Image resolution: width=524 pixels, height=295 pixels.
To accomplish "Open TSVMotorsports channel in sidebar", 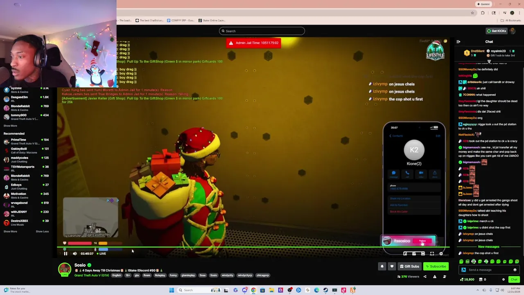I will pos(26,168).
